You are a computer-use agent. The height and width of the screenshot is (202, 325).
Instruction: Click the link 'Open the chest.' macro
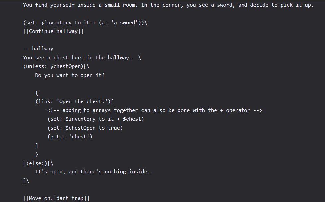tap(75, 101)
